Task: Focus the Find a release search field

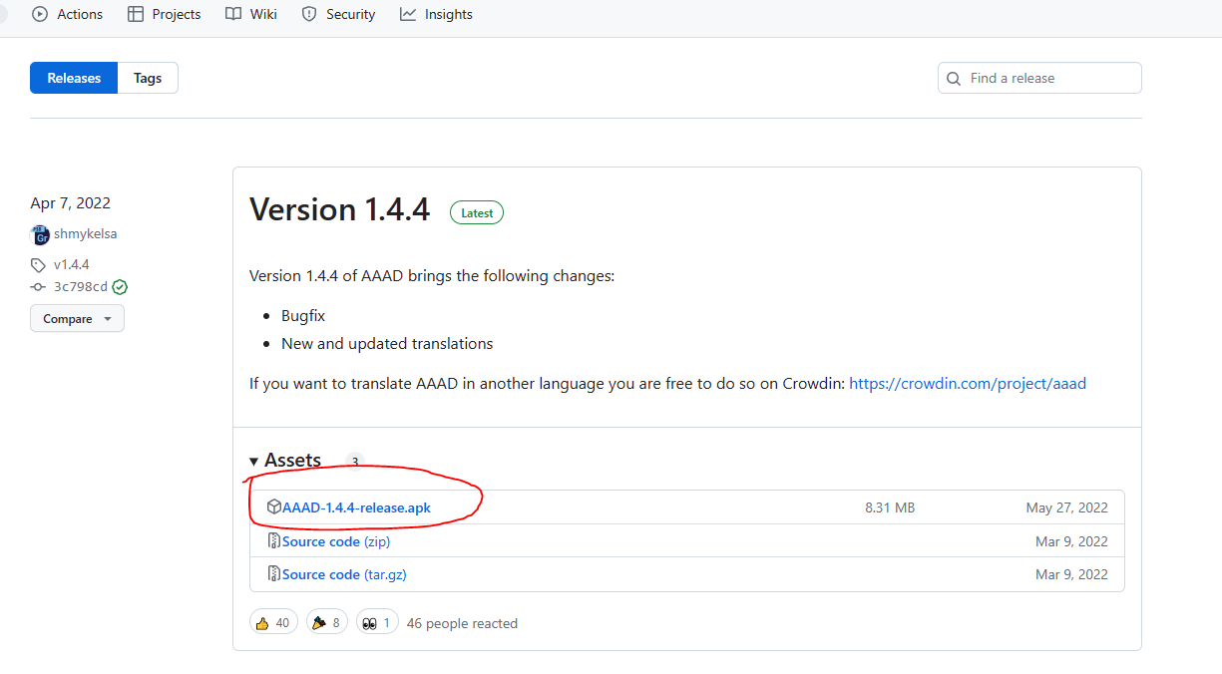Action: [1039, 78]
